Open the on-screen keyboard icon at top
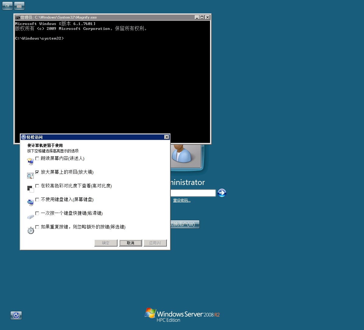 [x=19, y=6]
